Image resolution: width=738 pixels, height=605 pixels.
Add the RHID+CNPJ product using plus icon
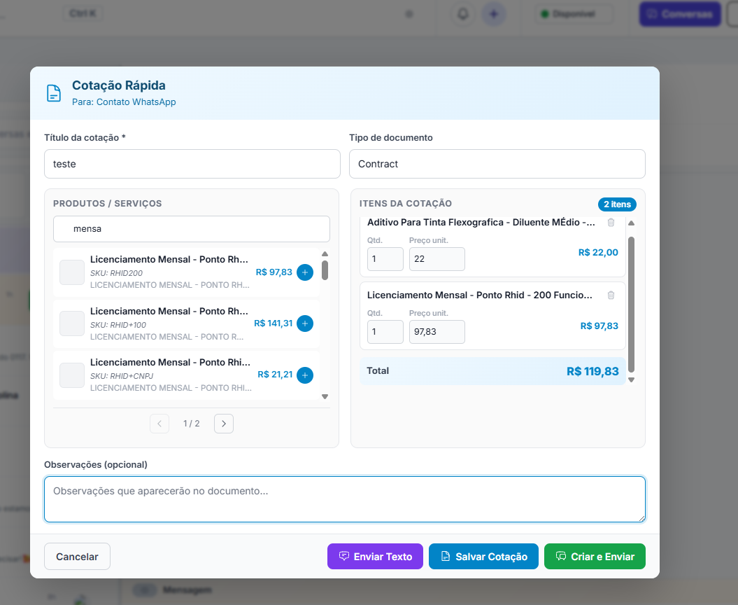305,375
